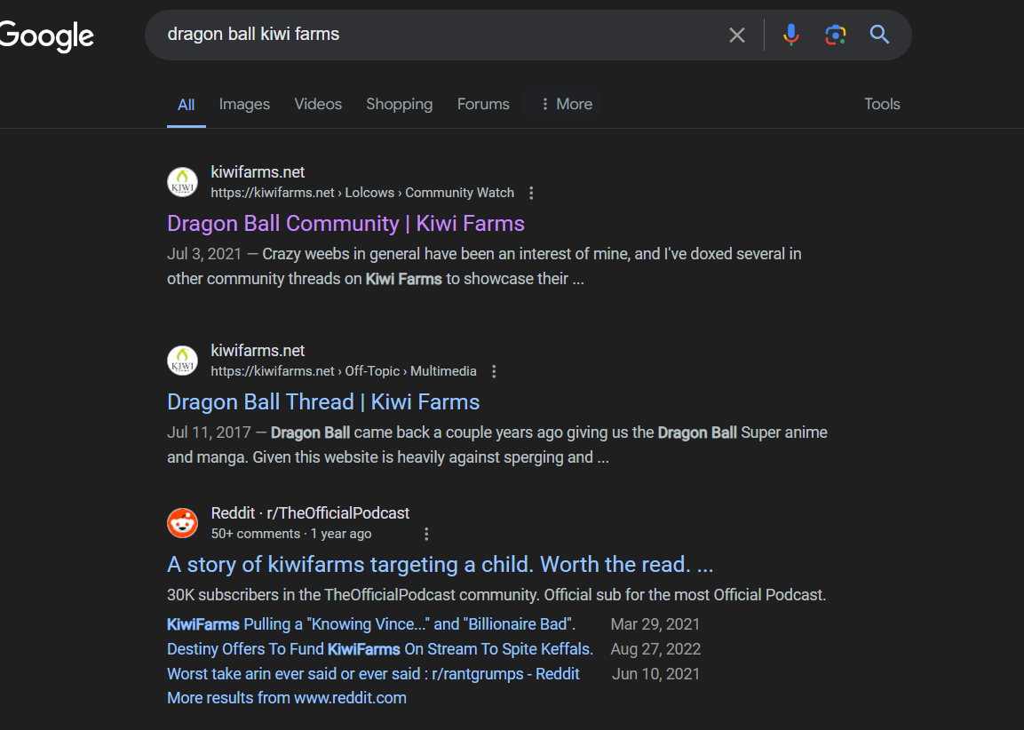Click the 'Reddit · r/TheOfficialPodcast' source label
The width and height of the screenshot is (1024, 730).
click(x=310, y=513)
